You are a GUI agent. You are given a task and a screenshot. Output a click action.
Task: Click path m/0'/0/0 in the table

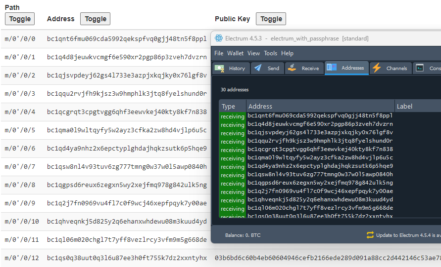tap(20, 38)
